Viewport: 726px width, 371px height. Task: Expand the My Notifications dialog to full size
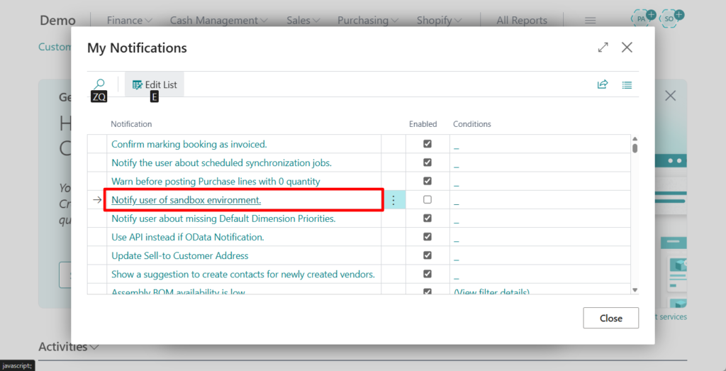(x=603, y=48)
